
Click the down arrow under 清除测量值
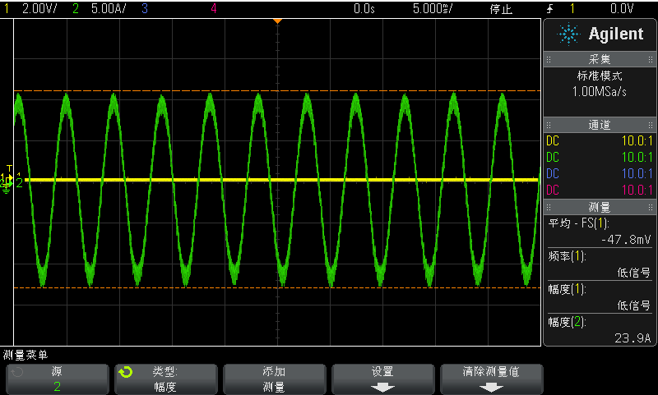[492, 386]
